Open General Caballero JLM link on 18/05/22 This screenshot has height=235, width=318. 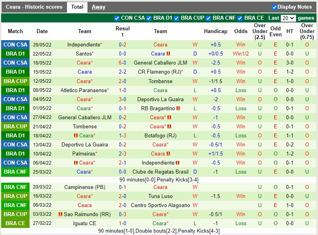point(160,63)
